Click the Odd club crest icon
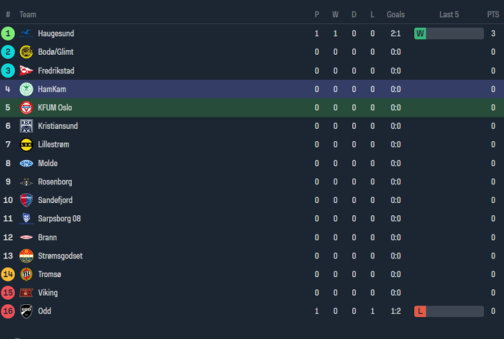This screenshot has width=504, height=339. pos(26,311)
